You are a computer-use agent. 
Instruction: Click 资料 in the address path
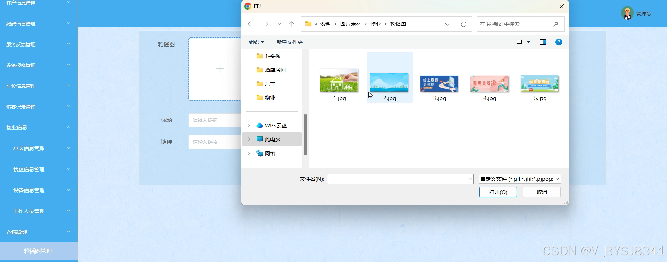[x=325, y=24]
